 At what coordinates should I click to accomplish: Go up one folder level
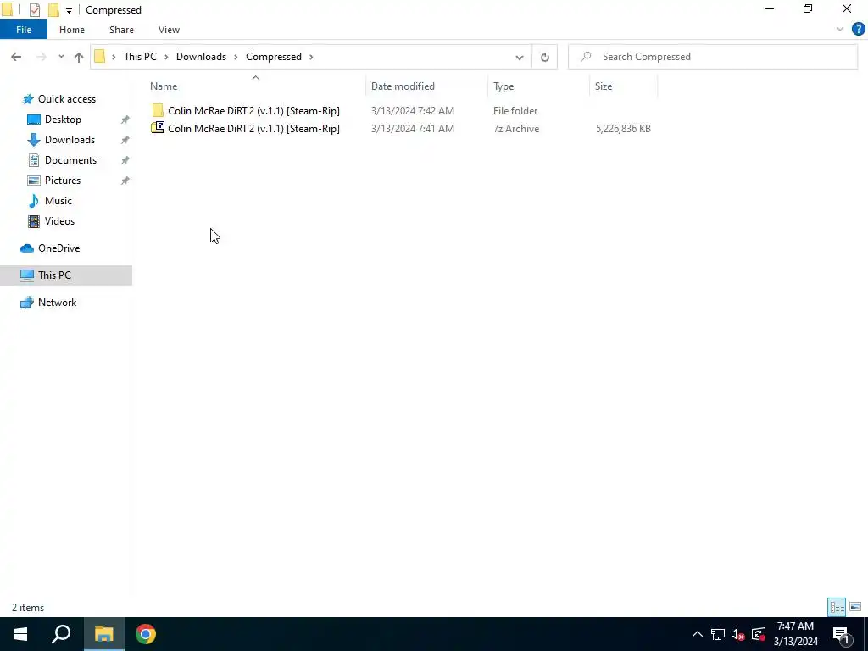[79, 57]
